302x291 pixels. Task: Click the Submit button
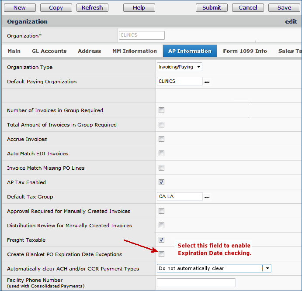pos(212,7)
